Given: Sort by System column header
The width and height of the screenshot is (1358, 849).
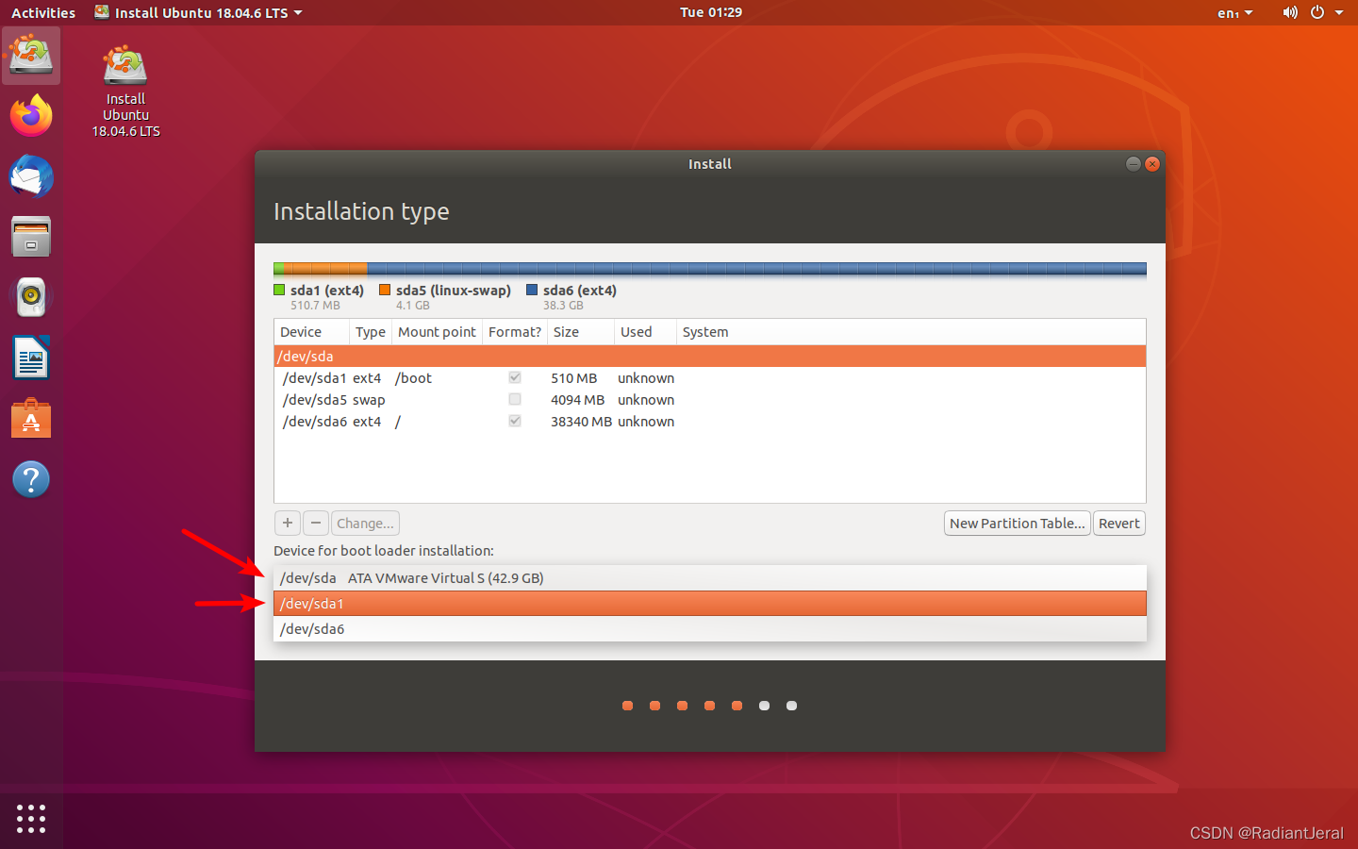Looking at the screenshot, I should [x=911, y=332].
